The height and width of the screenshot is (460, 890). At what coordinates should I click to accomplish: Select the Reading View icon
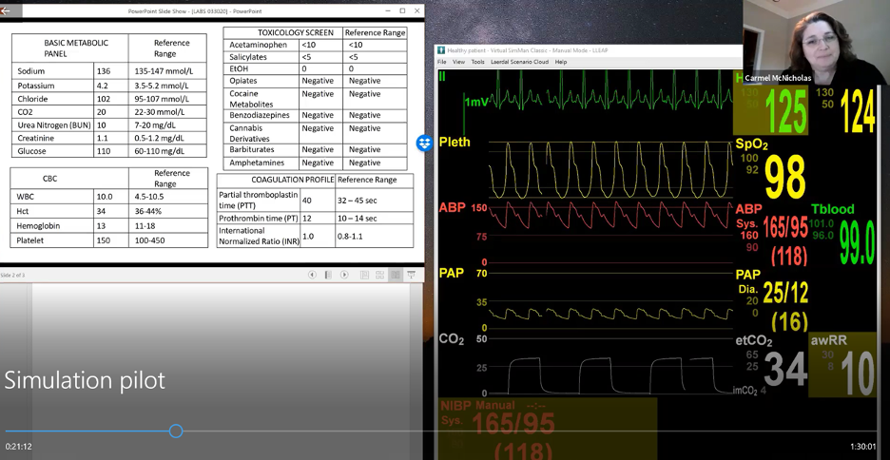tap(396, 275)
